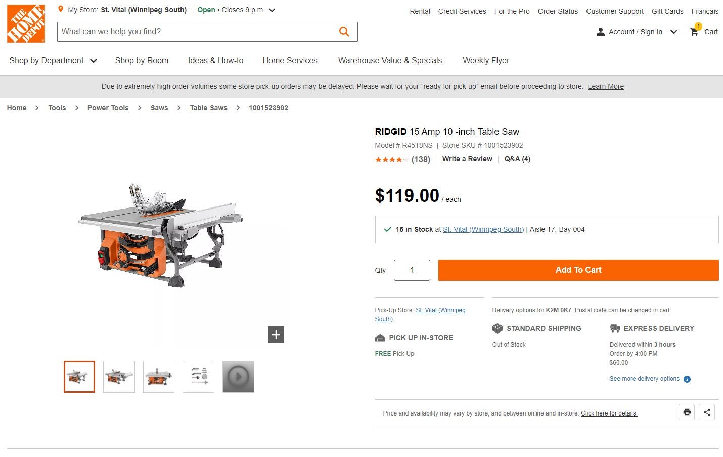723x457 pixels.
Task: Click the Table Saws breadcrumb
Action: click(x=208, y=108)
